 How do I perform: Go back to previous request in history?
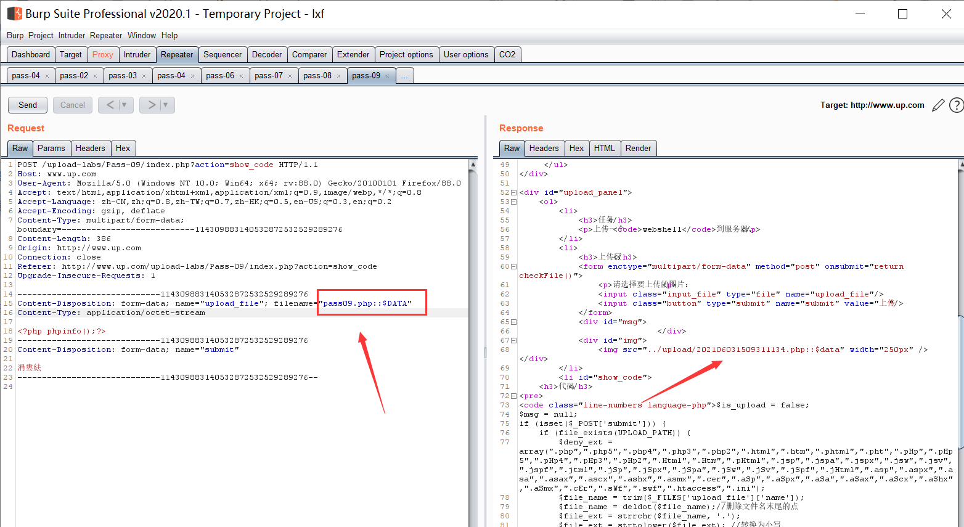click(x=110, y=105)
